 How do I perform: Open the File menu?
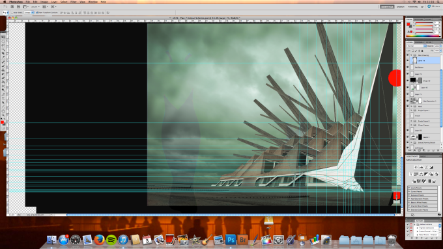[27, 2]
